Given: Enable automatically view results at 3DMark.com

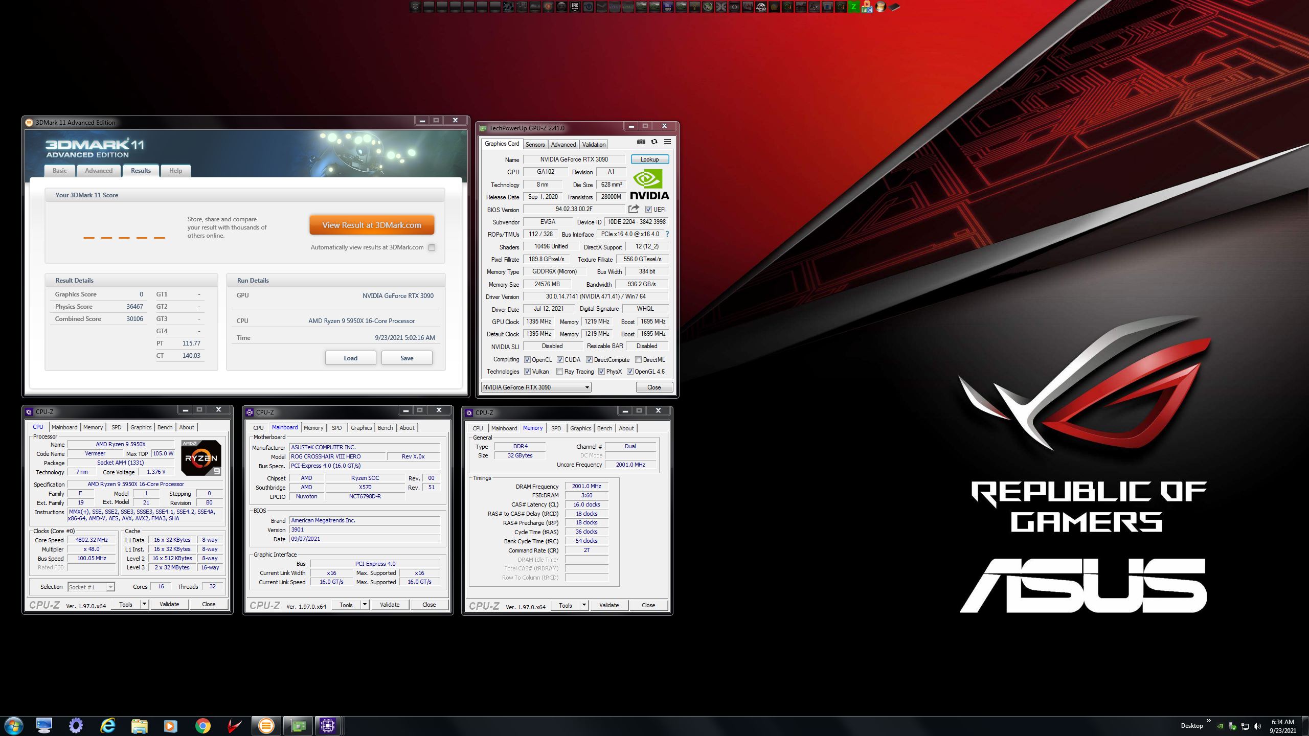Looking at the screenshot, I should click(432, 247).
